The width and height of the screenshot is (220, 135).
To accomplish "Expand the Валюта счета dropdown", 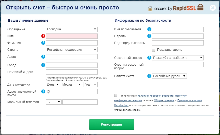I will (169, 76).
